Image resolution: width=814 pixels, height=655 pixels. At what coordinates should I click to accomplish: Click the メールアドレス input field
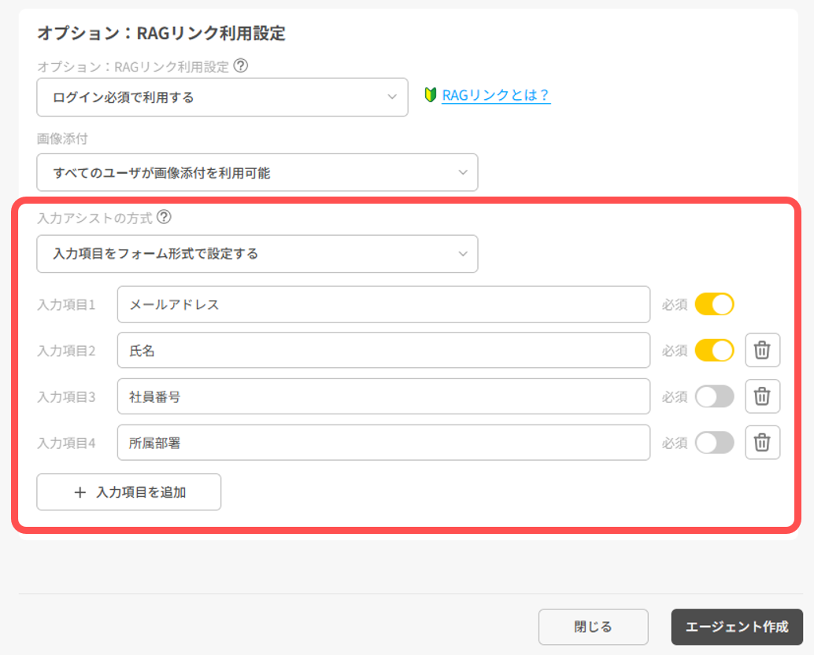tap(383, 304)
